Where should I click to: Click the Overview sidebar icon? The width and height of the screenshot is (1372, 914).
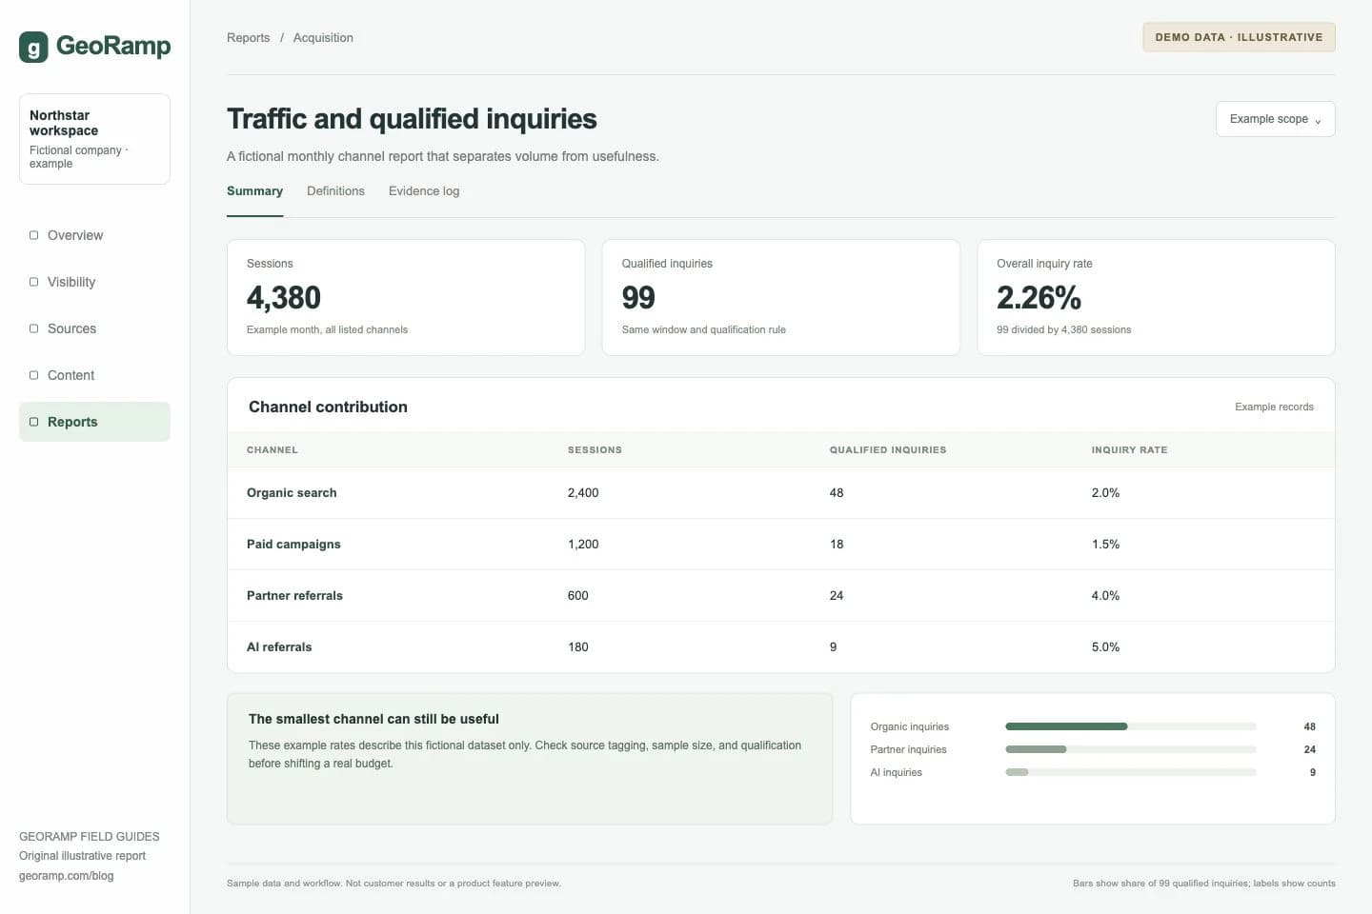pyautogui.click(x=34, y=235)
